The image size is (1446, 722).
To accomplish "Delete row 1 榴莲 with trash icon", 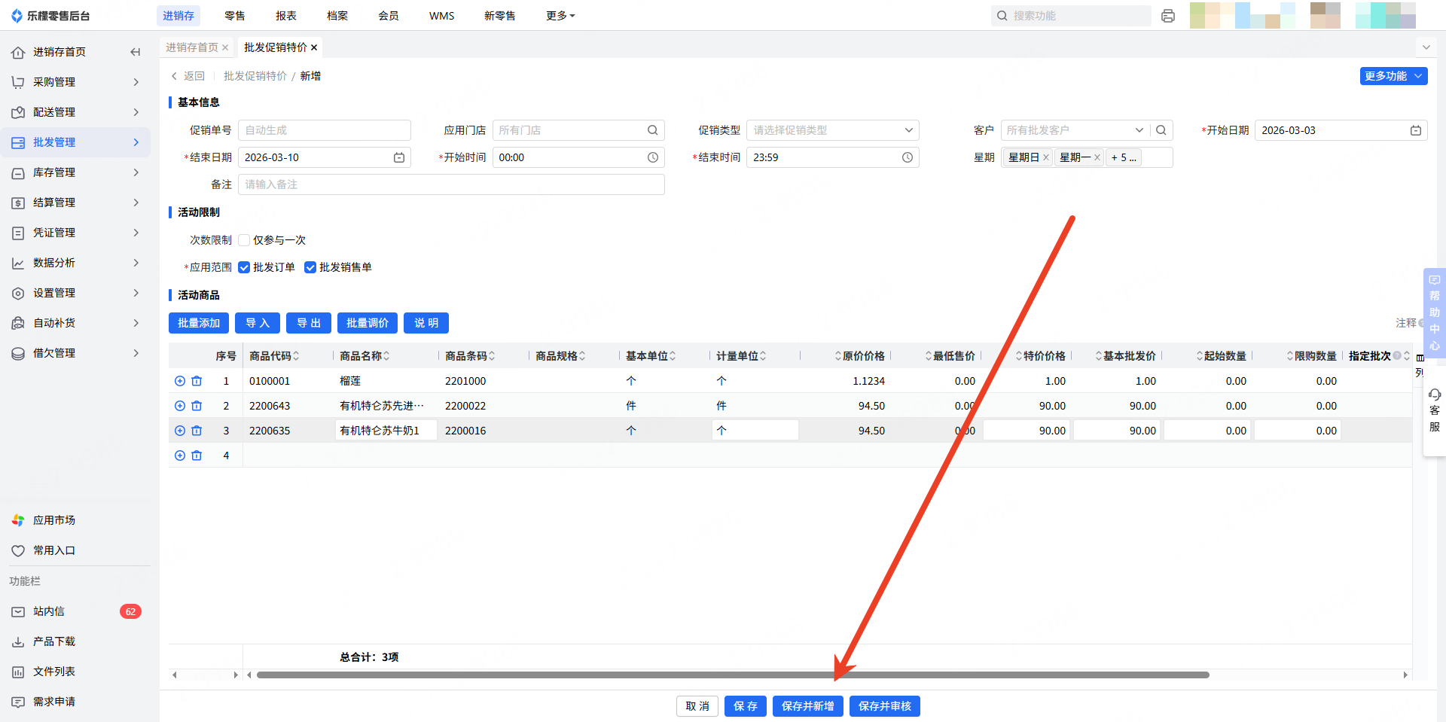I will [x=197, y=381].
